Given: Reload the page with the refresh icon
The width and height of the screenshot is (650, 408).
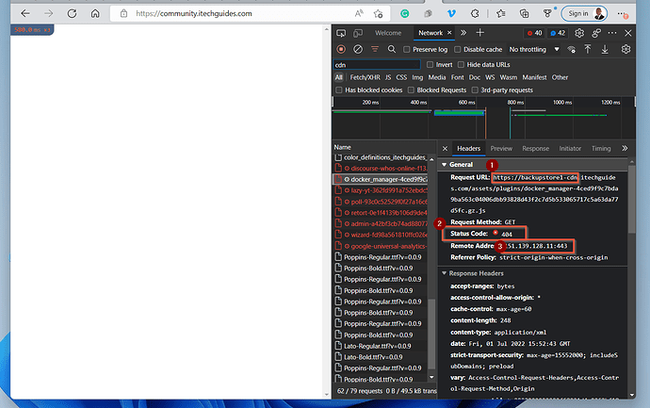Looking at the screenshot, I should pos(72,14).
